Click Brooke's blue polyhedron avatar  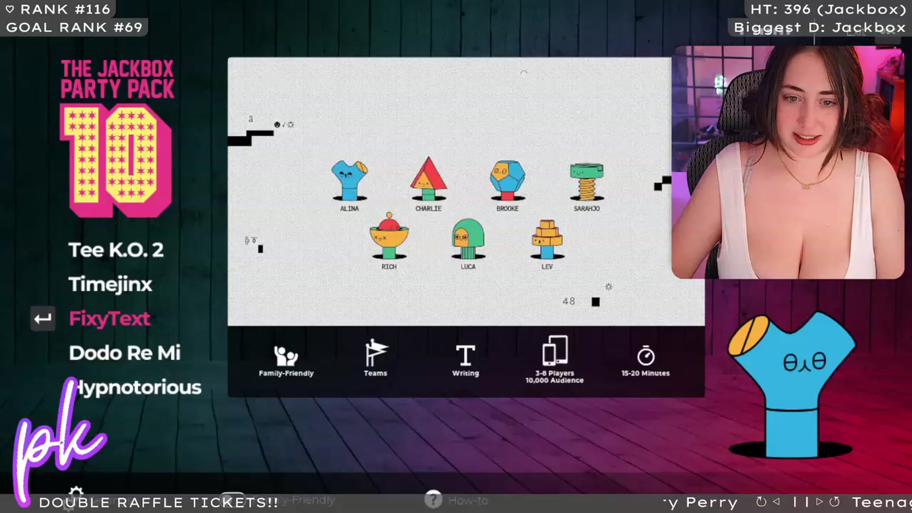507,180
